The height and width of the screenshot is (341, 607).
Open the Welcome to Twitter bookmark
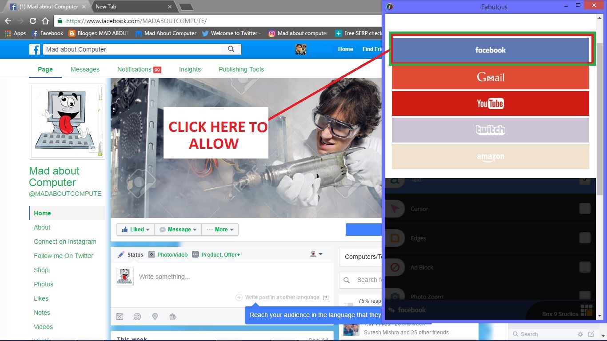(x=231, y=33)
